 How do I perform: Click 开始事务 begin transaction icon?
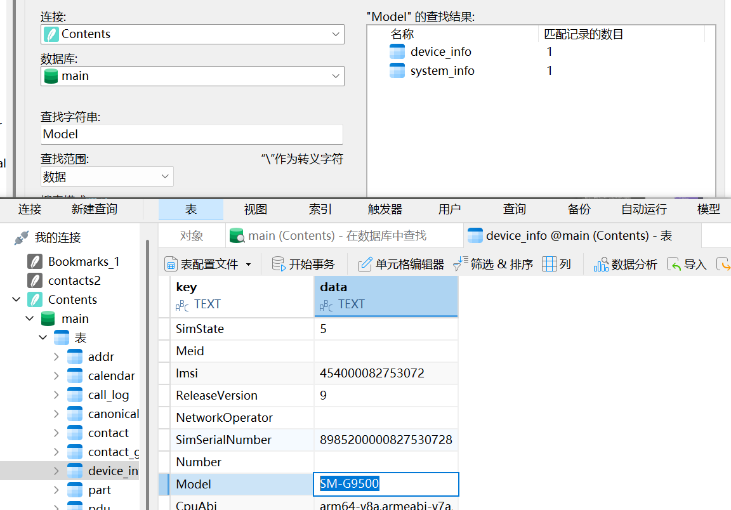[x=279, y=265]
